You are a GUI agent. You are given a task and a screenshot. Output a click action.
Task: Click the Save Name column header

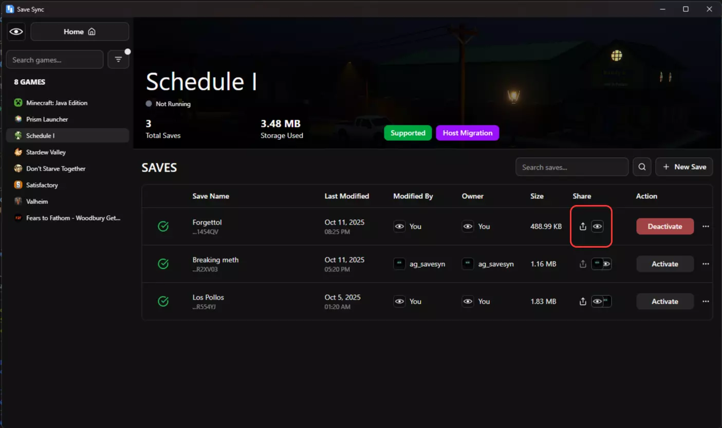(x=211, y=196)
